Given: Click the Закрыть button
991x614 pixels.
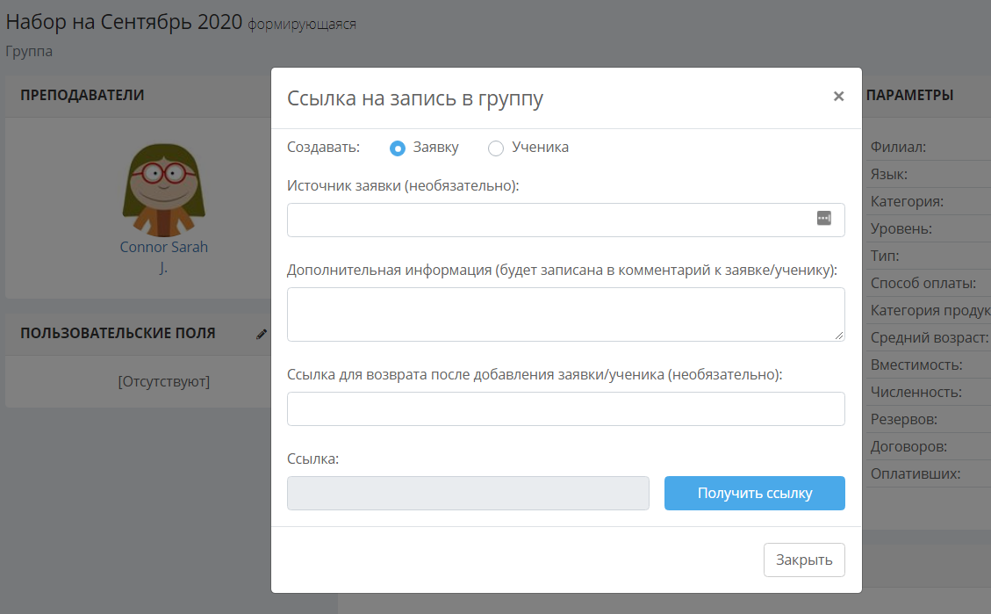Looking at the screenshot, I should pos(804,560).
